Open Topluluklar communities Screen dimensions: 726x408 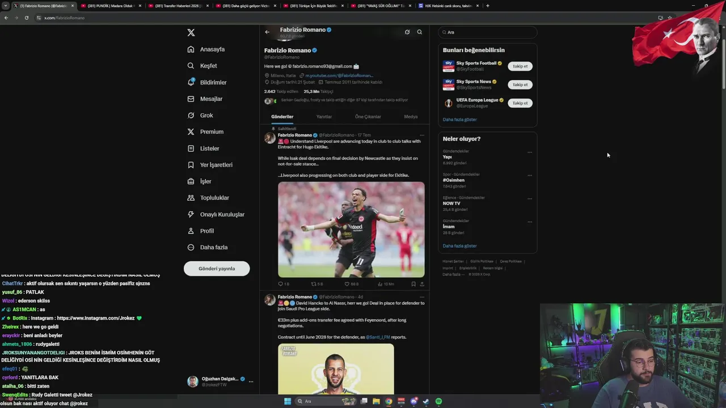pyautogui.click(x=208, y=198)
